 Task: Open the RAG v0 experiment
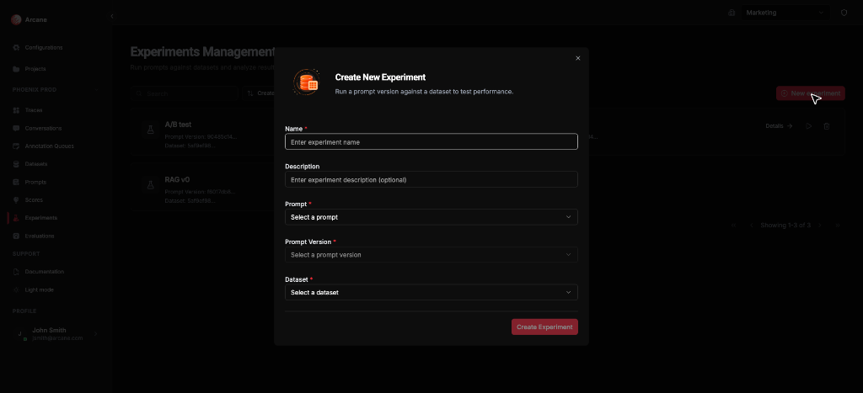click(177, 179)
